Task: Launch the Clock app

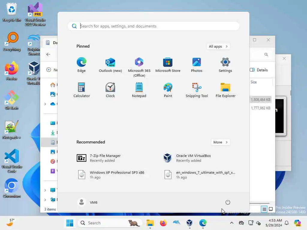Action: [110, 90]
